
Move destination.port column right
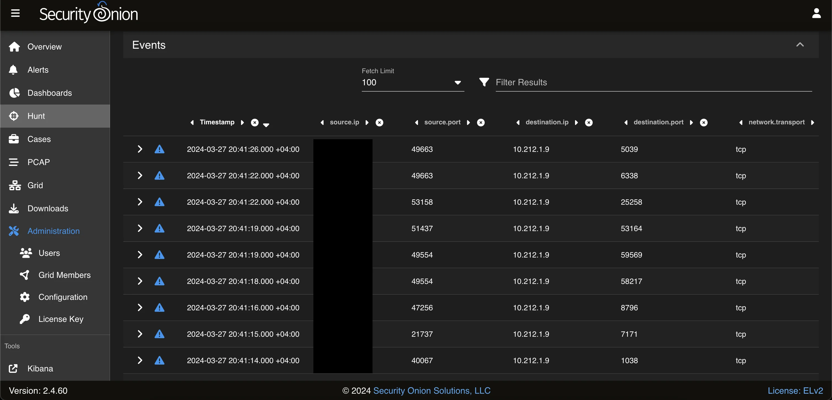click(x=691, y=122)
